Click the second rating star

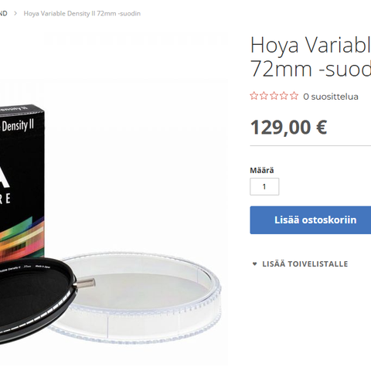pos(264,96)
